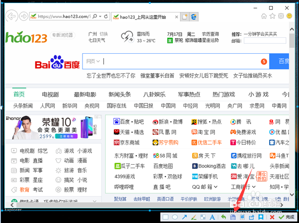Image resolution: width=299 pixels, height=223 pixels.
Task: Open Booking酒店 site link
Action: pos(209,166)
